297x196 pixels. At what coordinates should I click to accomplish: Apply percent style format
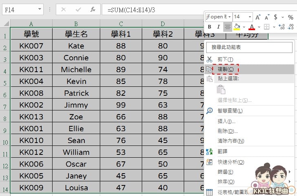[x=290, y=17]
